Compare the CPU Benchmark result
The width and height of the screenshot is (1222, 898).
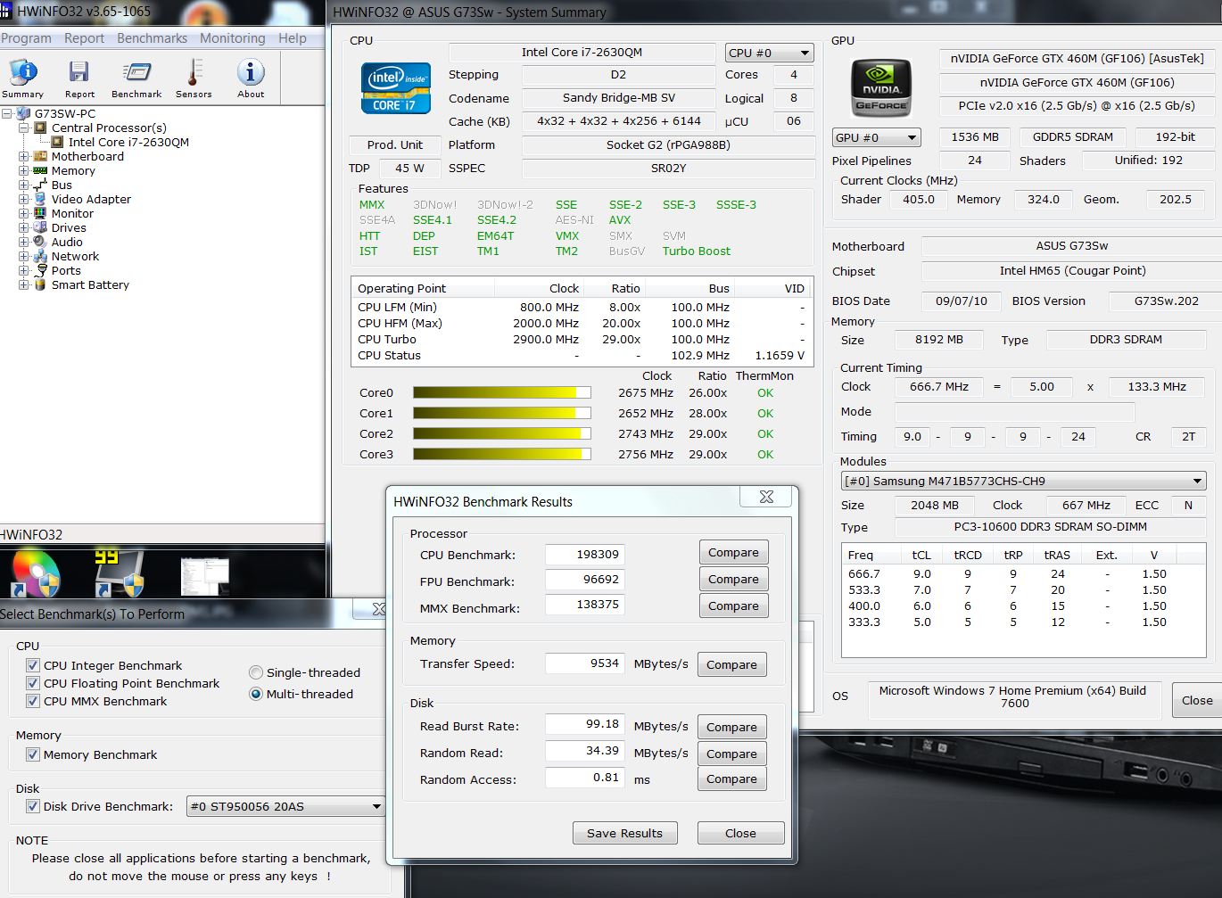[733, 552]
